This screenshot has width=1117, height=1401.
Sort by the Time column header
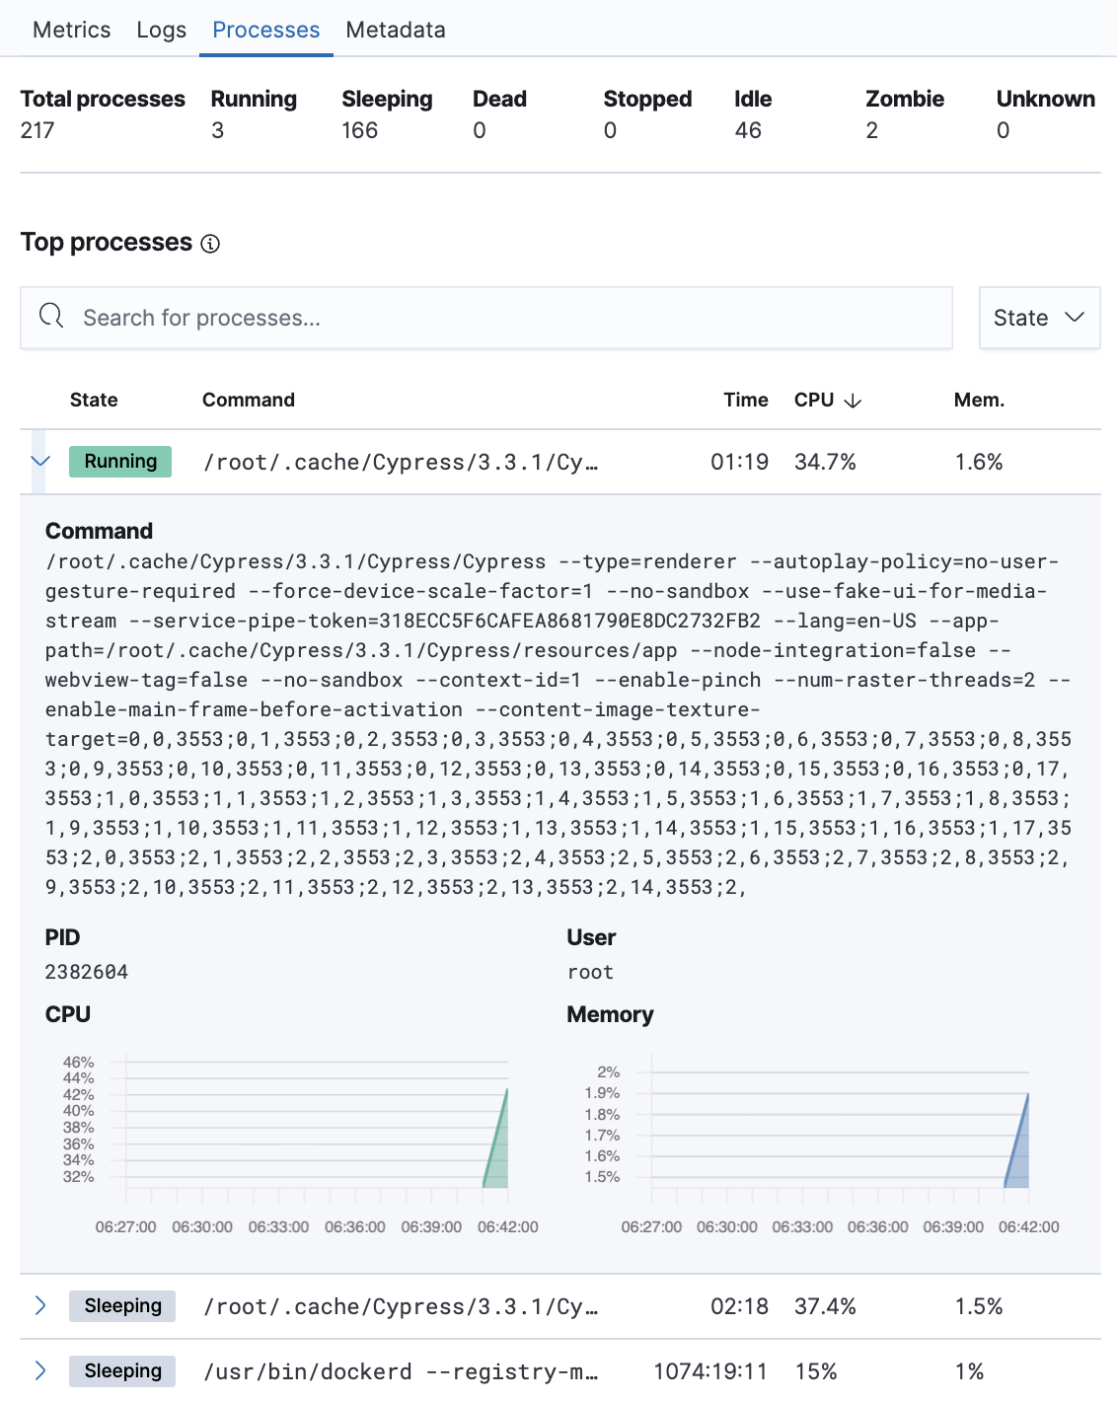[745, 401]
